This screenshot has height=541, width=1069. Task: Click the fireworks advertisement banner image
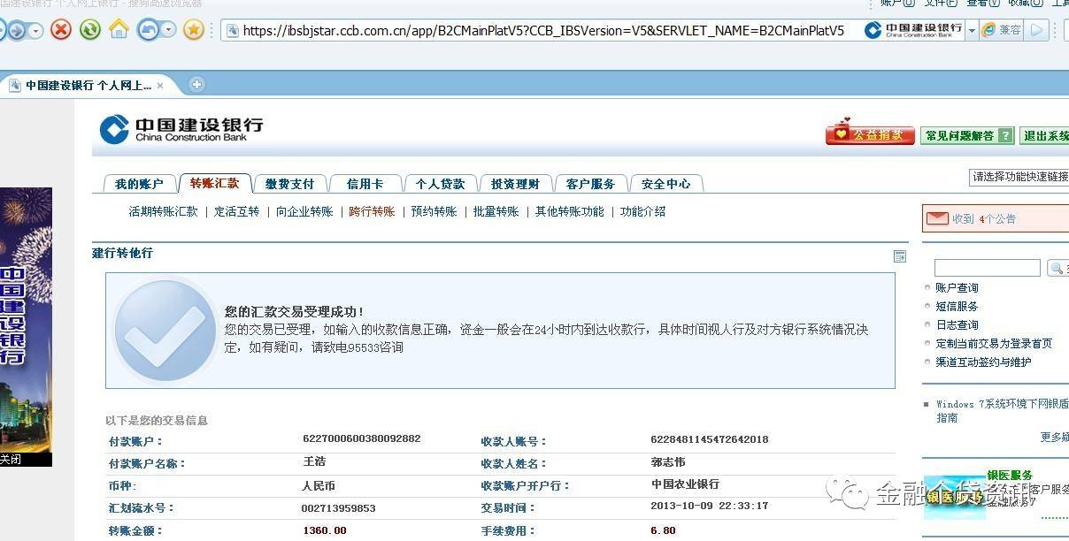point(26,320)
